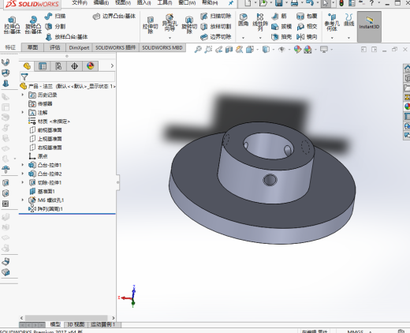Click the filter funnel in feature tree
Viewport: 410px width, 333px height.
tap(24, 77)
